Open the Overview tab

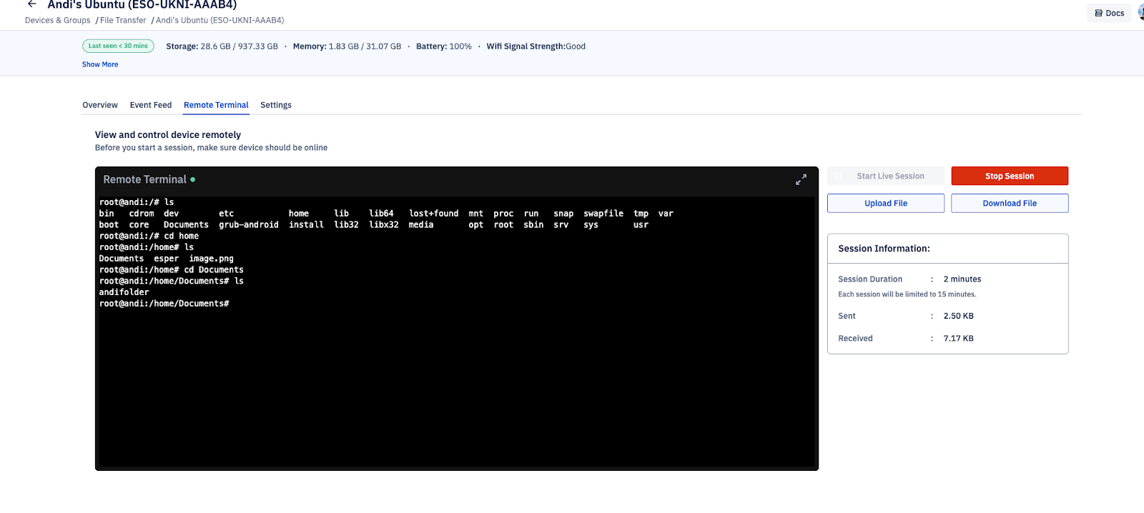(x=100, y=105)
